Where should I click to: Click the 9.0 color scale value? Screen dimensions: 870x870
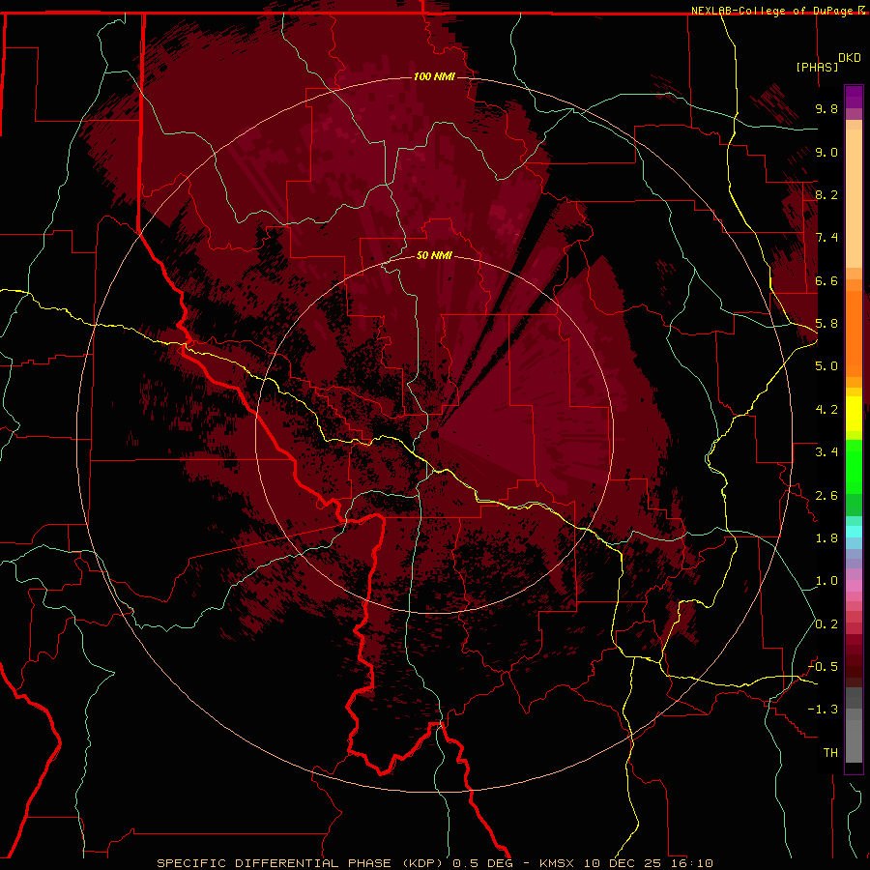click(826, 152)
